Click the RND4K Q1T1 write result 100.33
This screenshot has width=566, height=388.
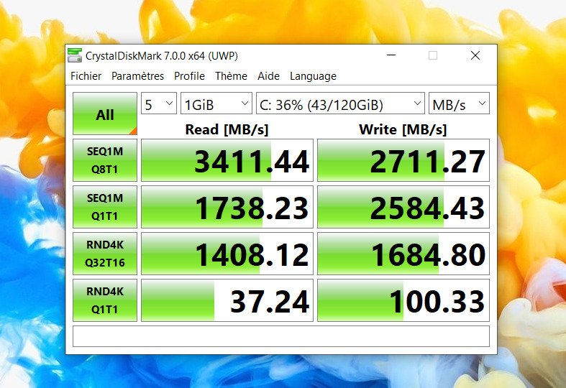point(403,300)
